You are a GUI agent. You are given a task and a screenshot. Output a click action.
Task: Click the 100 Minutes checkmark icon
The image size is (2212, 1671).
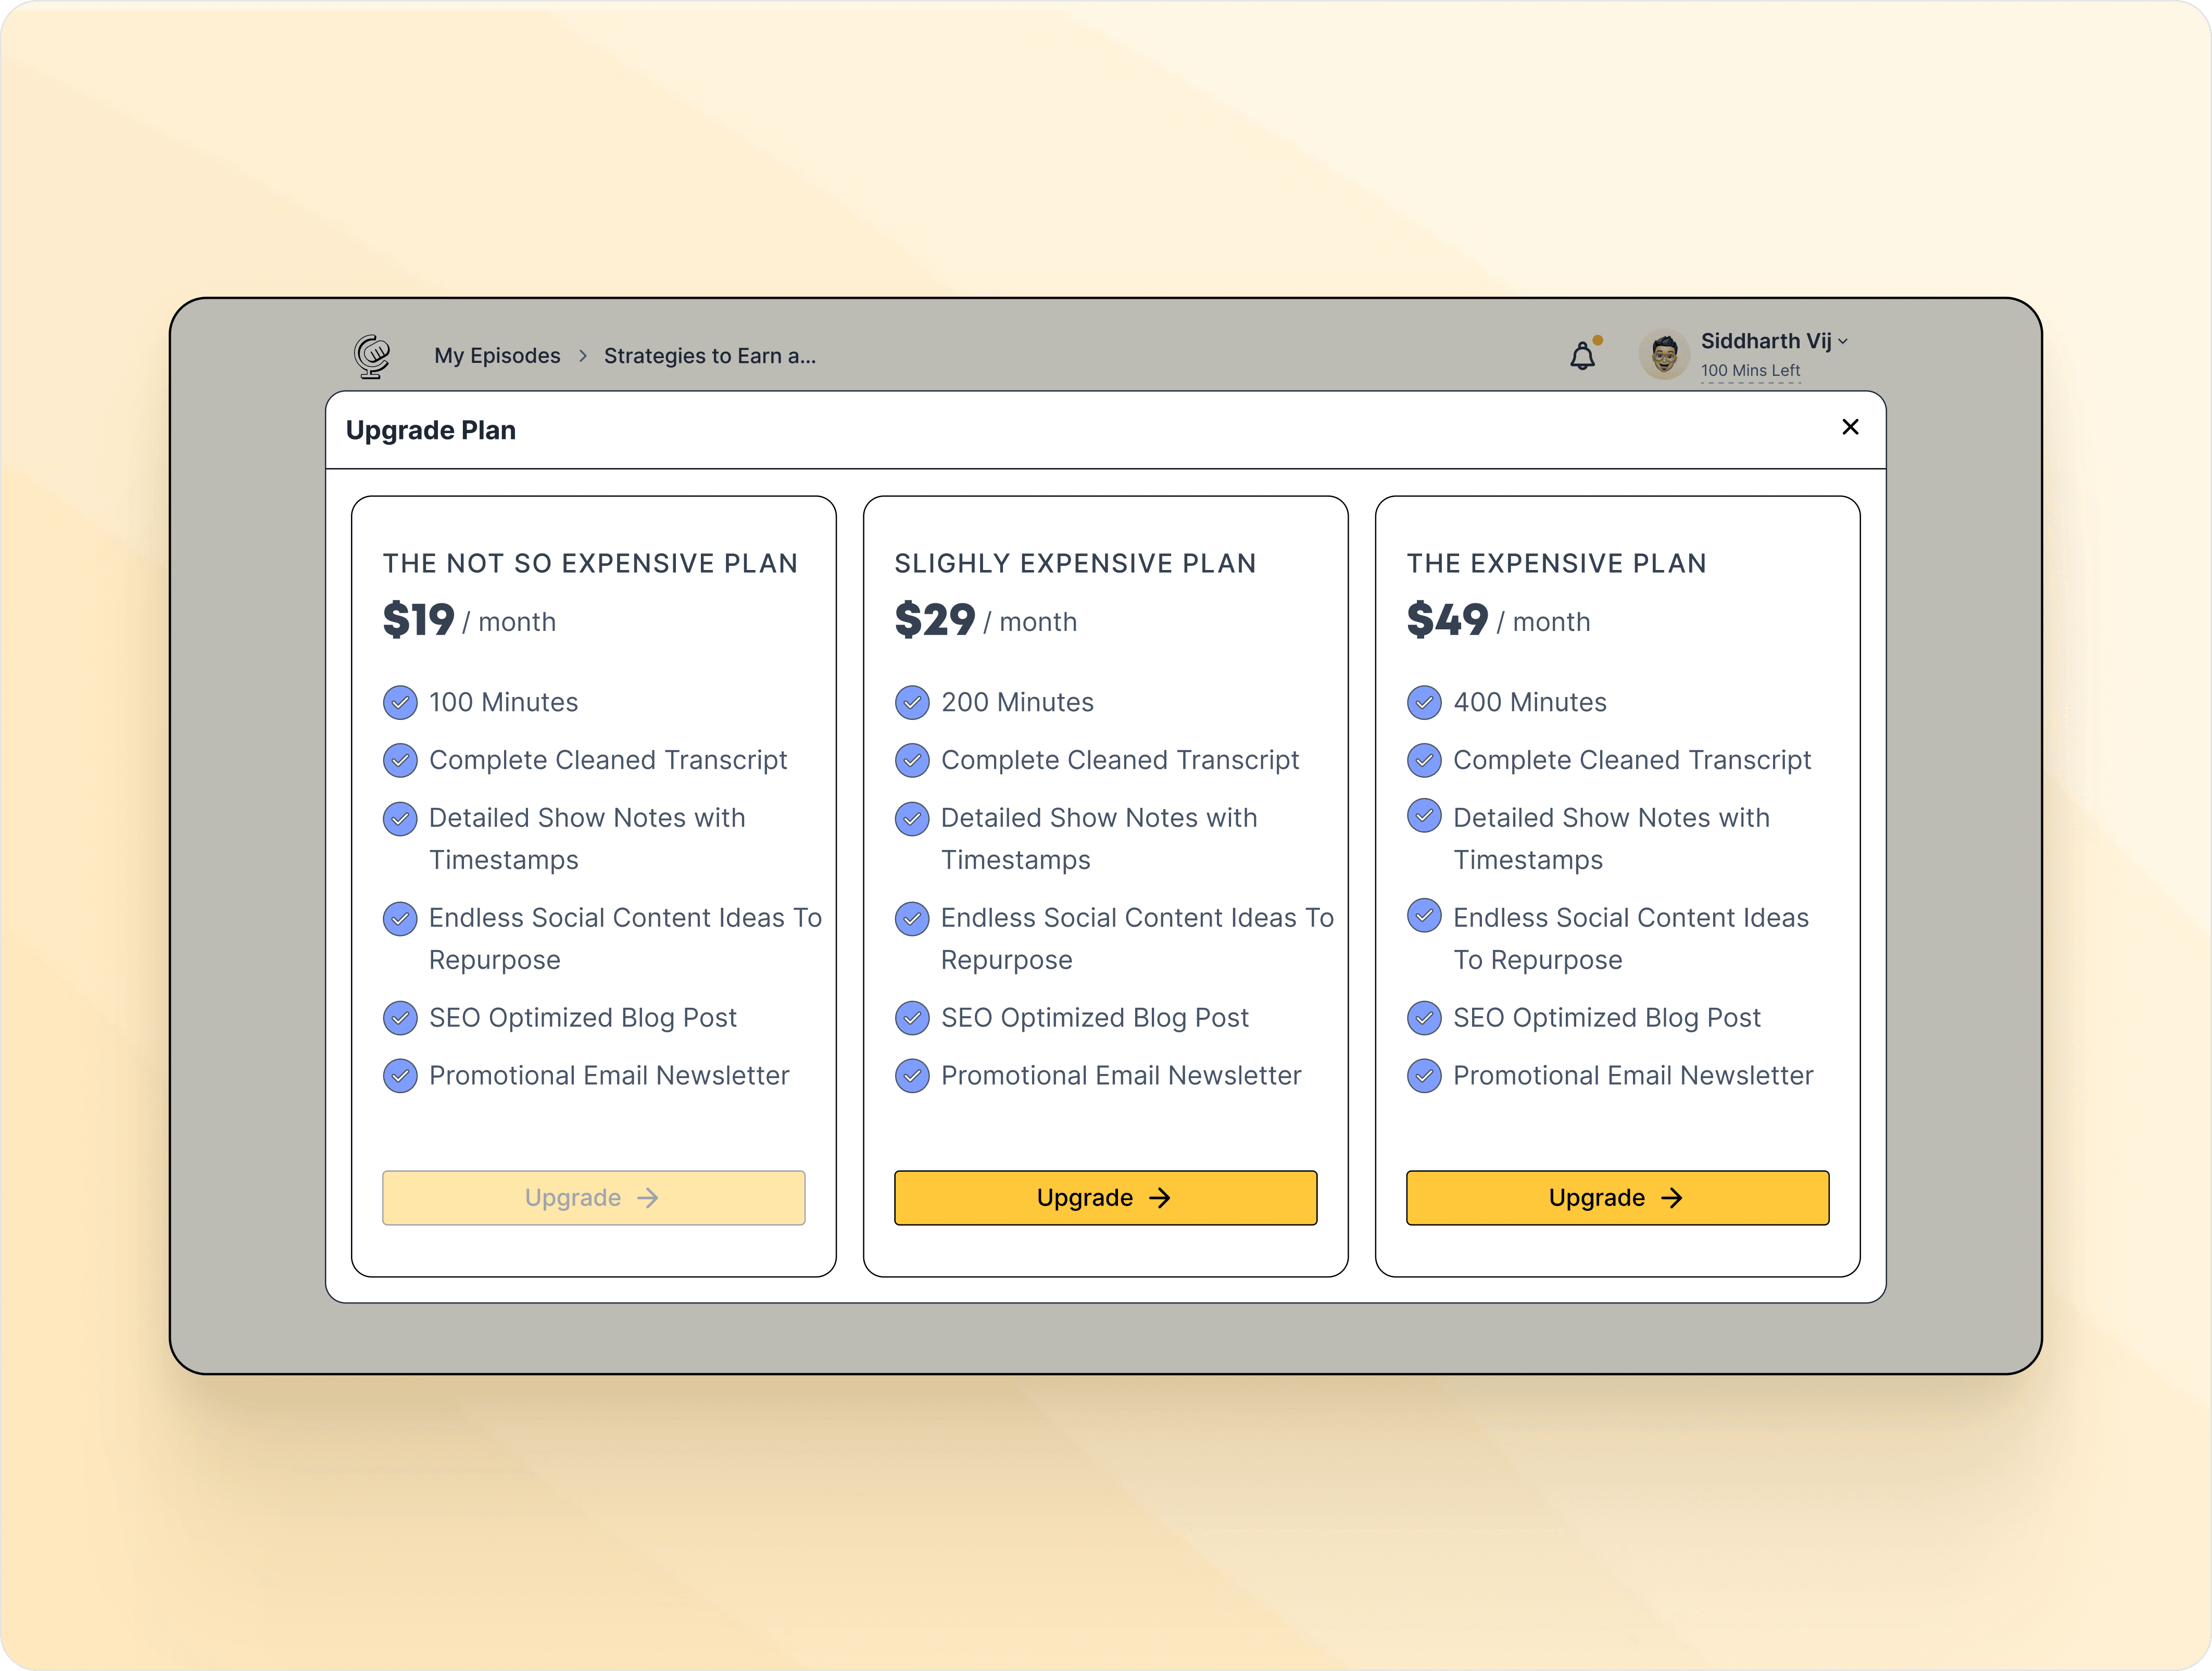pyautogui.click(x=400, y=702)
